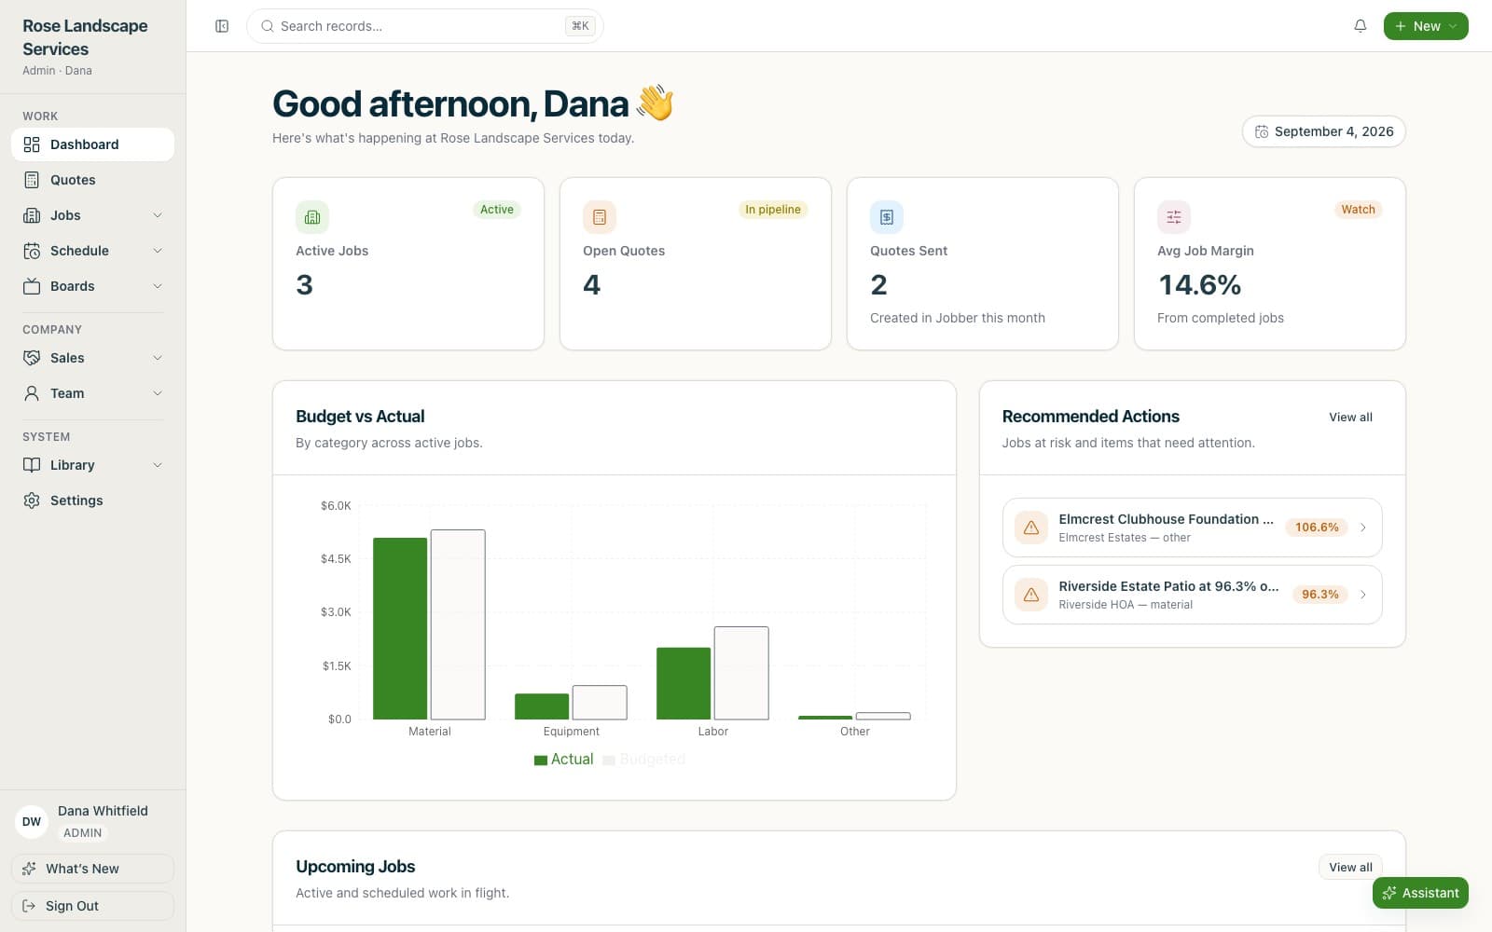Open the notifications bell
Screen dimensions: 1492x932
(x=1360, y=26)
